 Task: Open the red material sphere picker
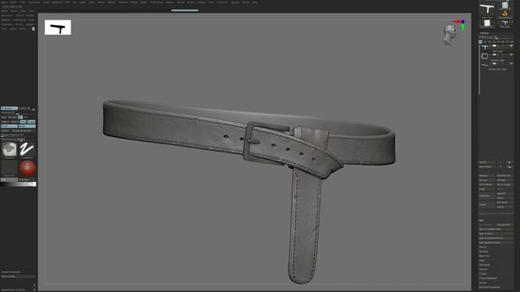[27, 168]
